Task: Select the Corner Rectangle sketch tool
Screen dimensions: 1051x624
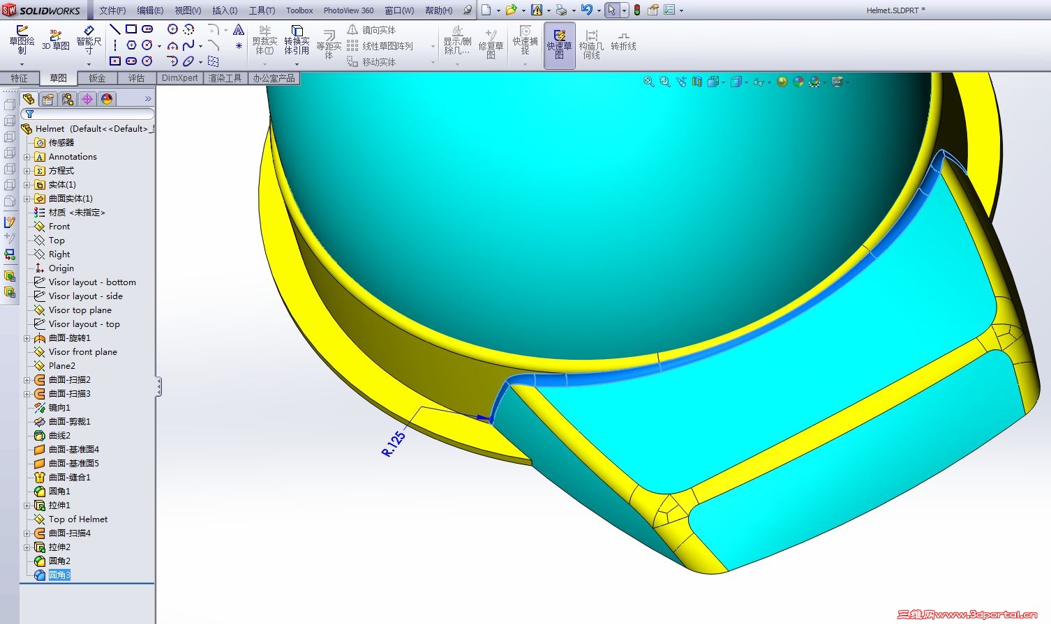Action: [131, 29]
